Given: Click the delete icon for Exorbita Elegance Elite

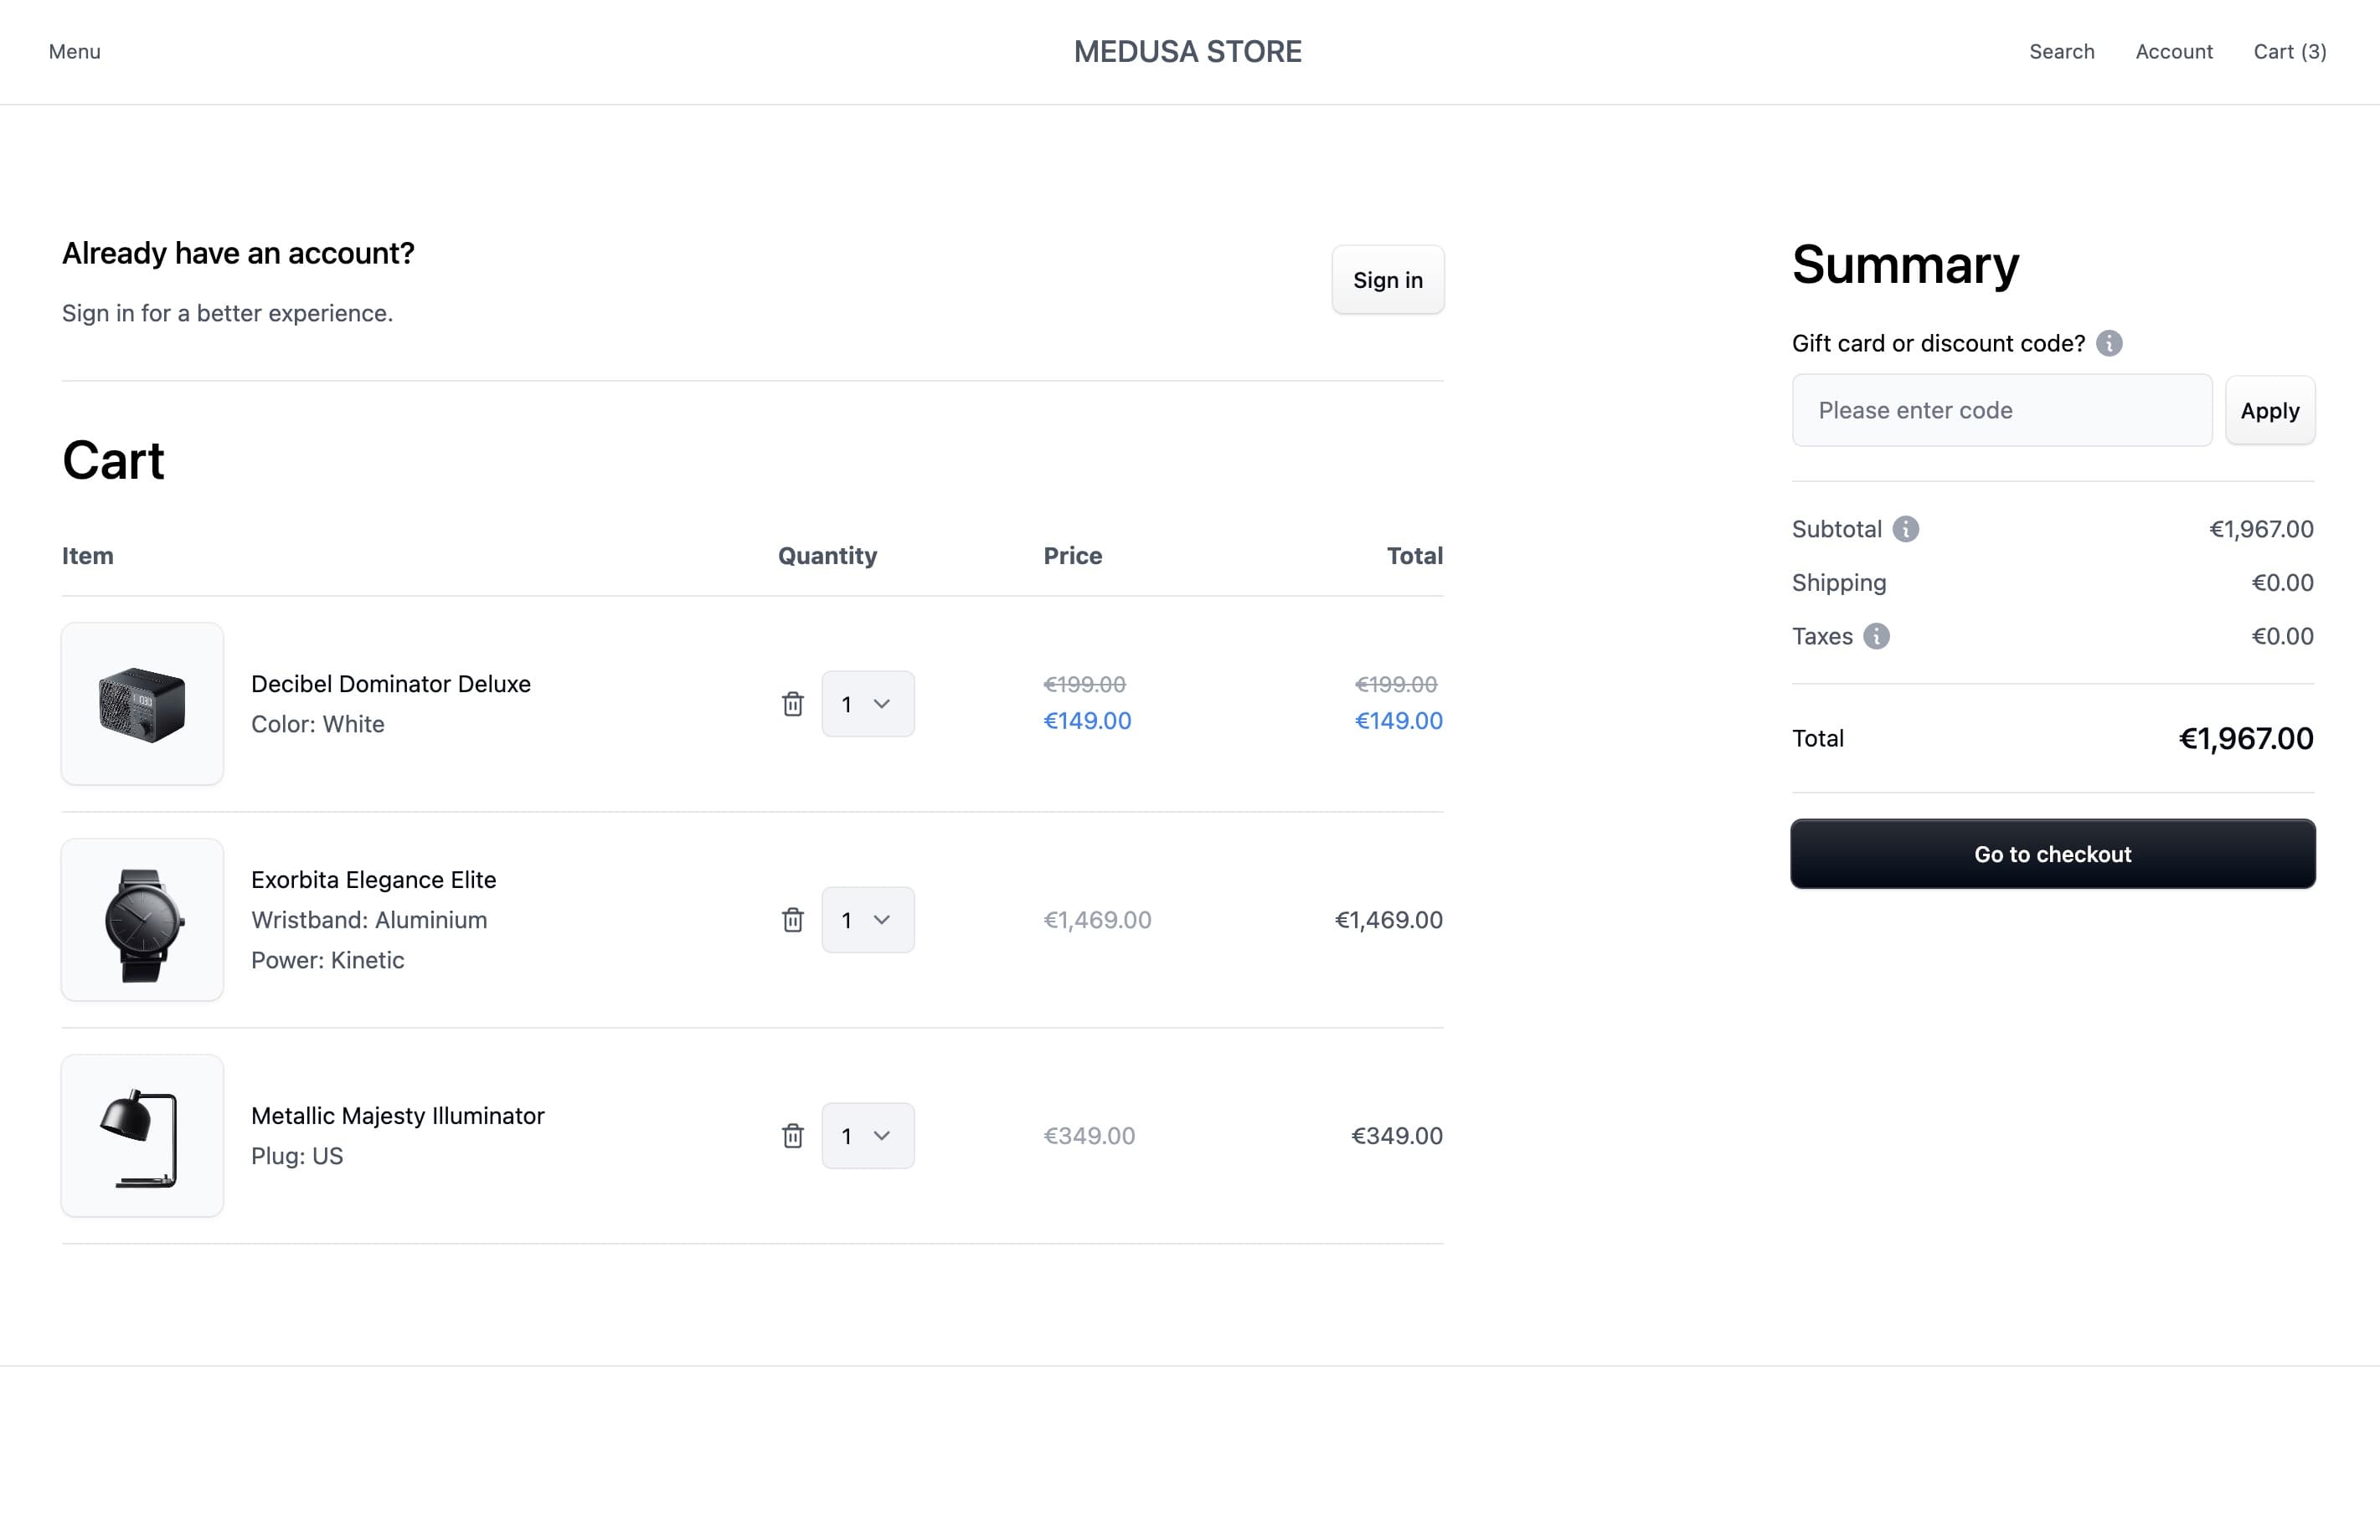Looking at the screenshot, I should (793, 919).
